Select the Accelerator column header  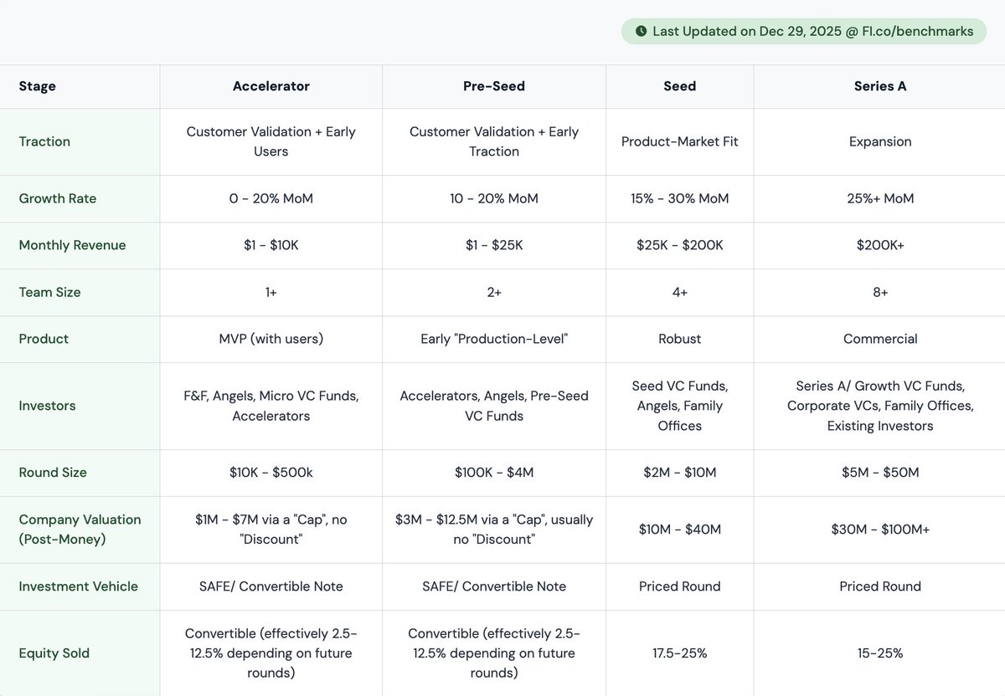(271, 86)
